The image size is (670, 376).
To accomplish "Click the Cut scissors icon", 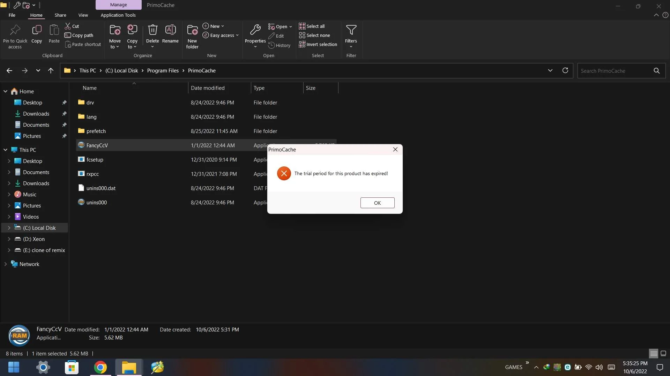I will click(x=68, y=26).
